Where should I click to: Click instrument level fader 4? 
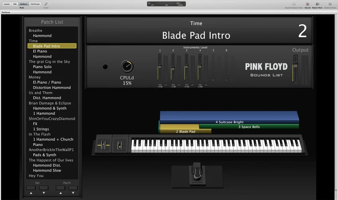pyautogui.click(x=200, y=67)
